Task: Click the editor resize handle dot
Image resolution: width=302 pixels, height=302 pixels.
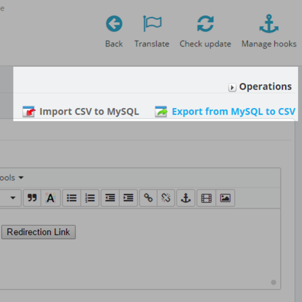Action: [273, 282]
